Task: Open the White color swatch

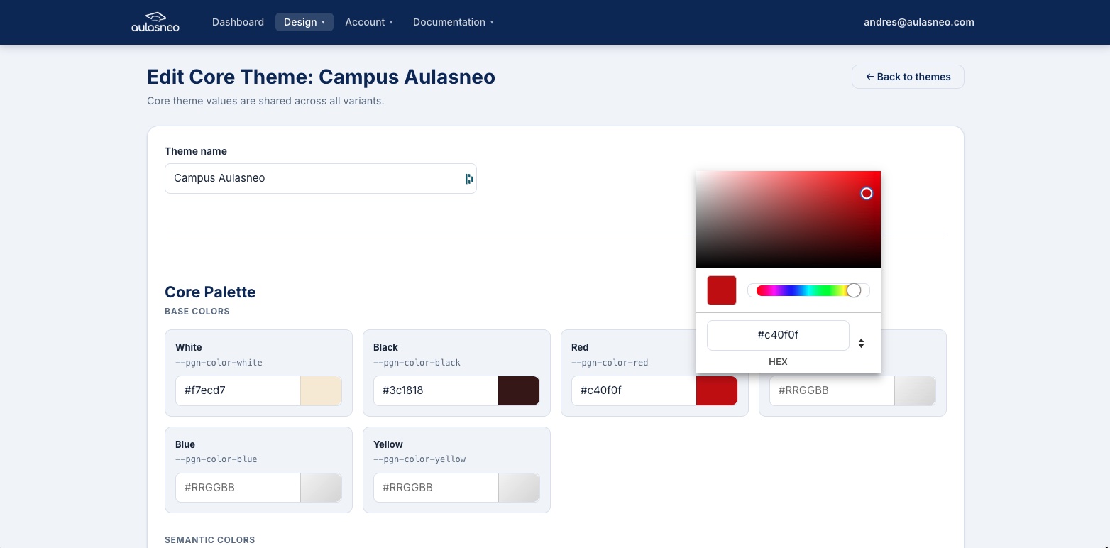Action: point(321,390)
